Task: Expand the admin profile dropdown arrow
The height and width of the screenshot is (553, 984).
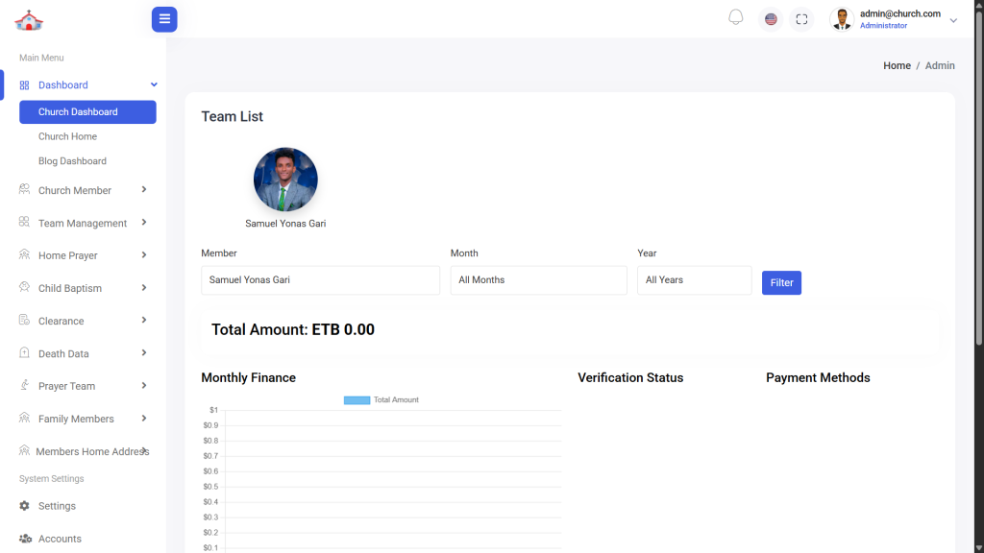Action: 953,20
